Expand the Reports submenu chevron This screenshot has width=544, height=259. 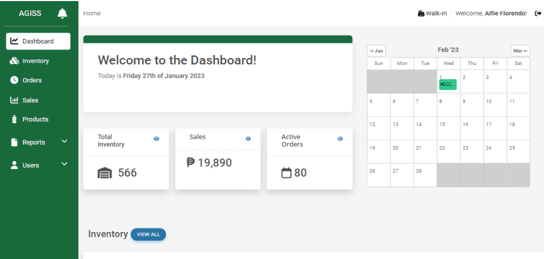64,142
